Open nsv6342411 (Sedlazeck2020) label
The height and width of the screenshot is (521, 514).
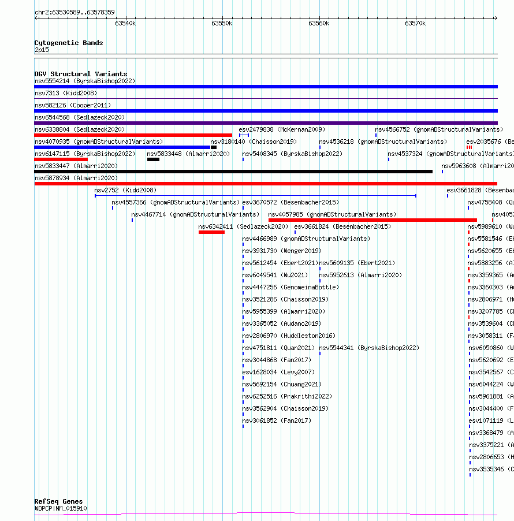[243, 226]
